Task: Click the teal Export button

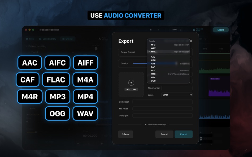Action: click(x=221, y=30)
